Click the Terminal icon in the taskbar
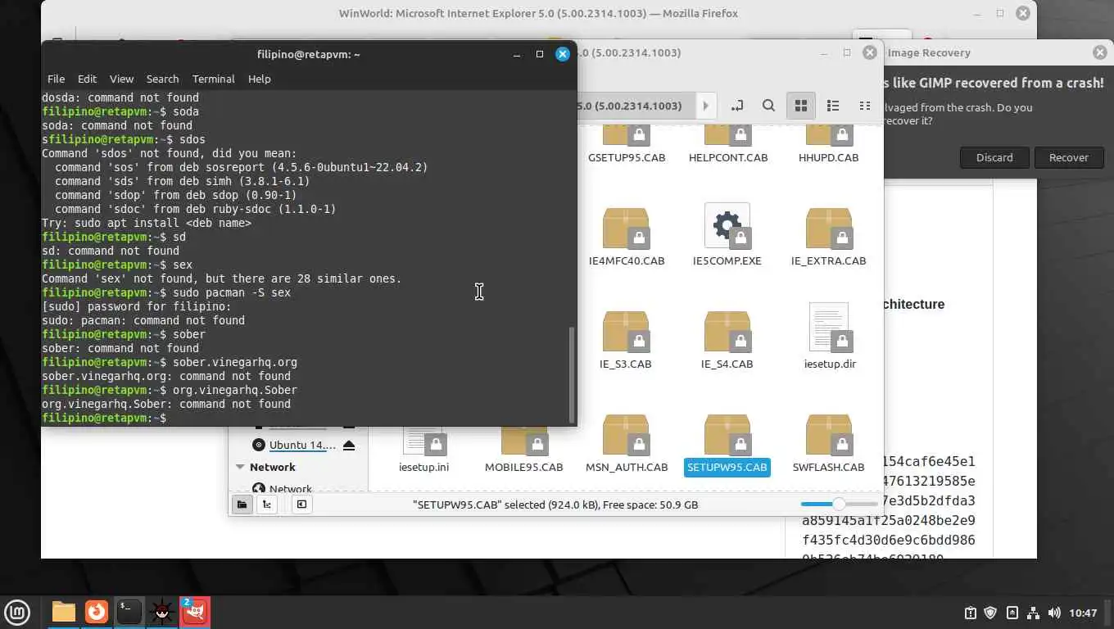Screen dimensions: 1114x629 129,612
